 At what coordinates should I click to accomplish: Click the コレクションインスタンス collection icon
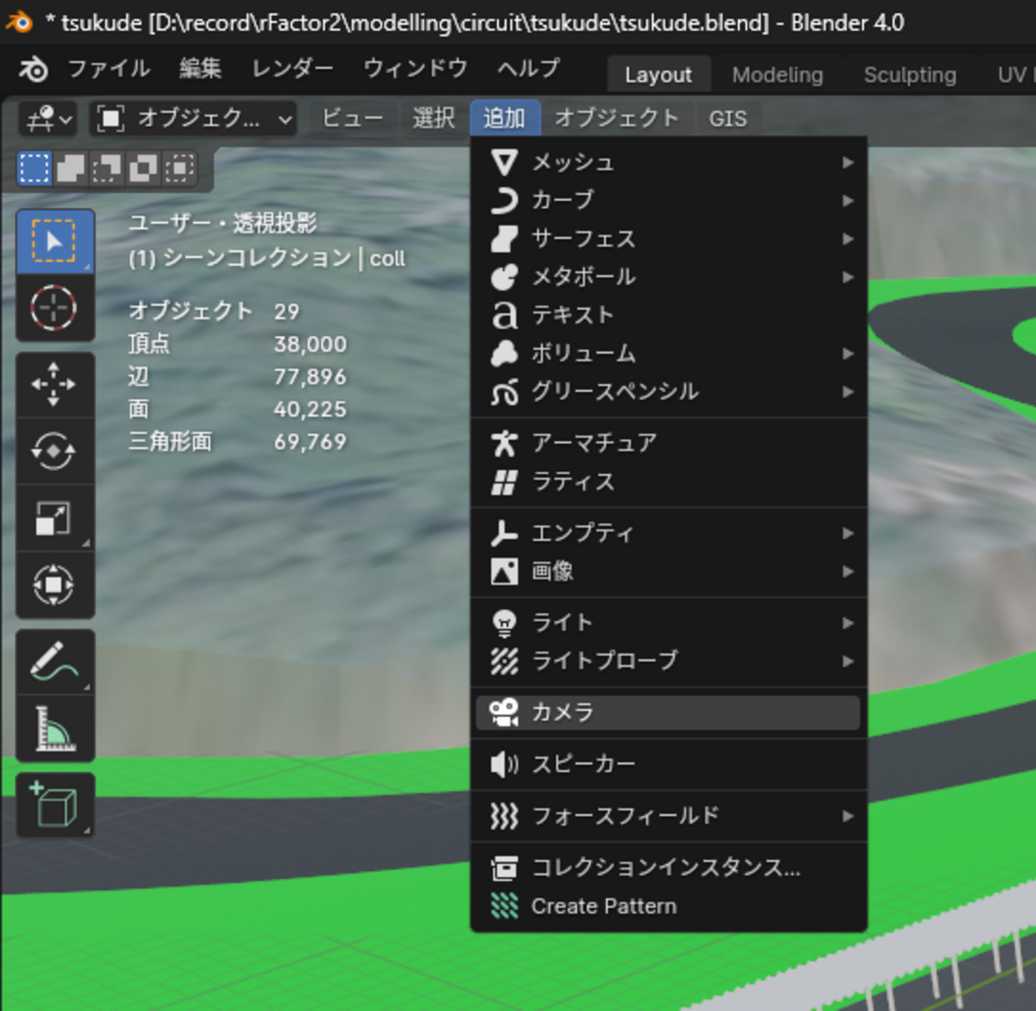click(x=504, y=868)
